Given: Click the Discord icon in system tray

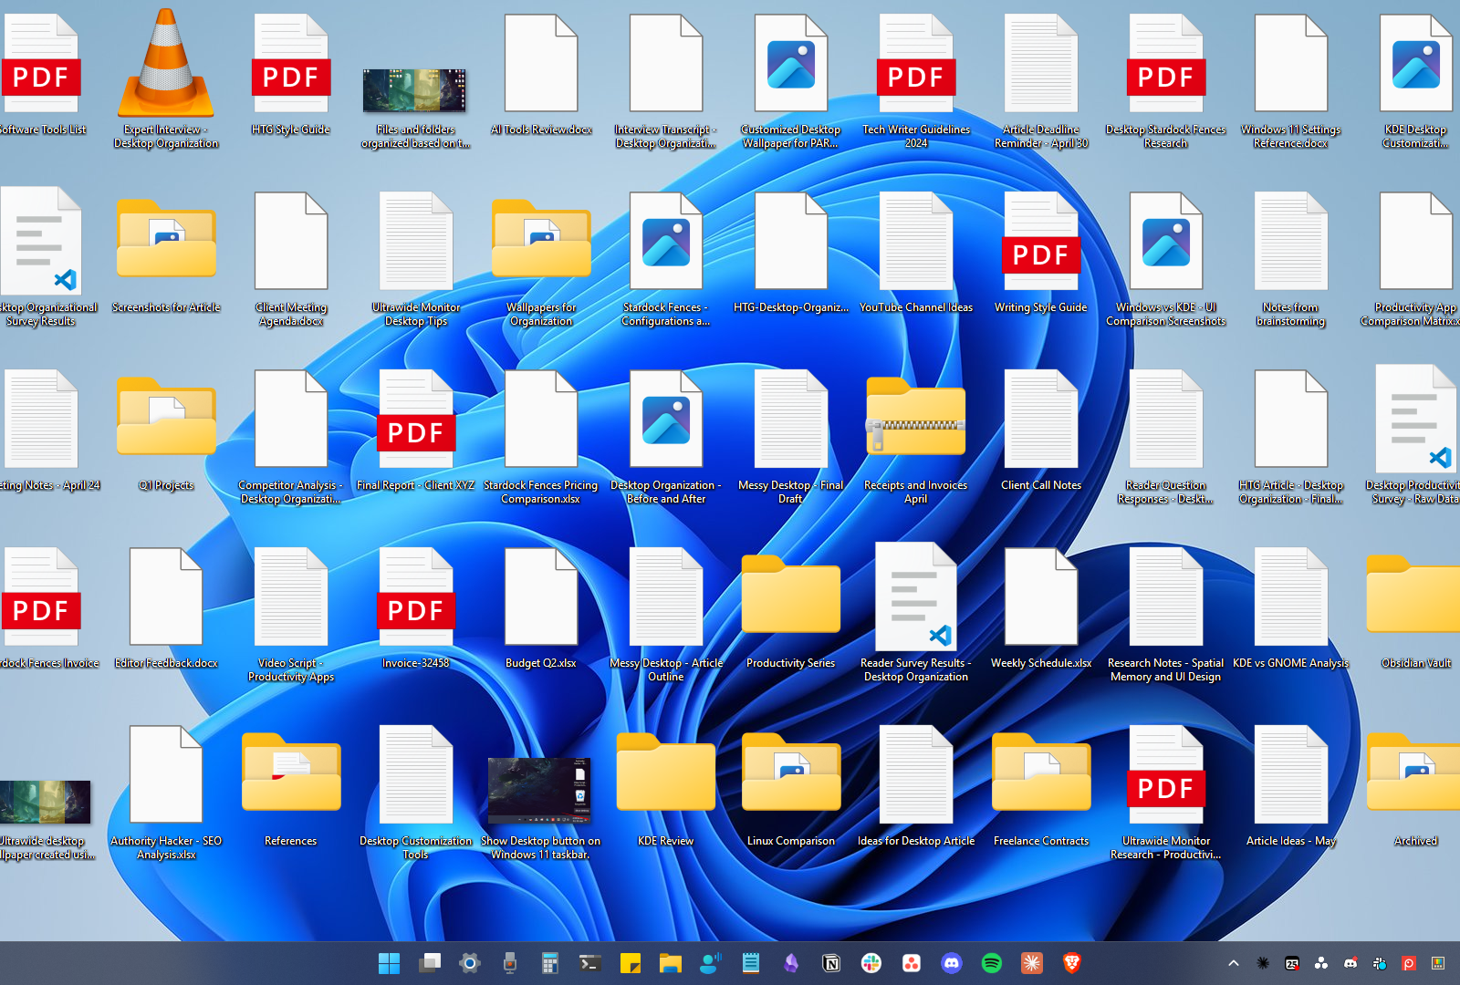Looking at the screenshot, I should [1350, 963].
